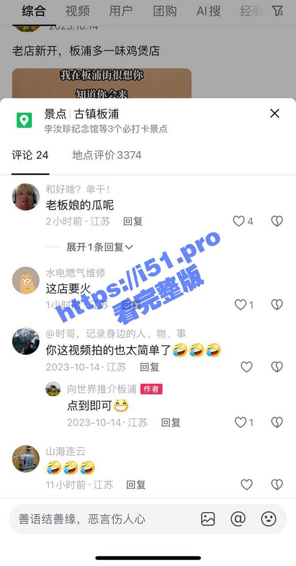Open the emoji picker smiley icon
The width and height of the screenshot is (296, 566).
[x=269, y=519]
